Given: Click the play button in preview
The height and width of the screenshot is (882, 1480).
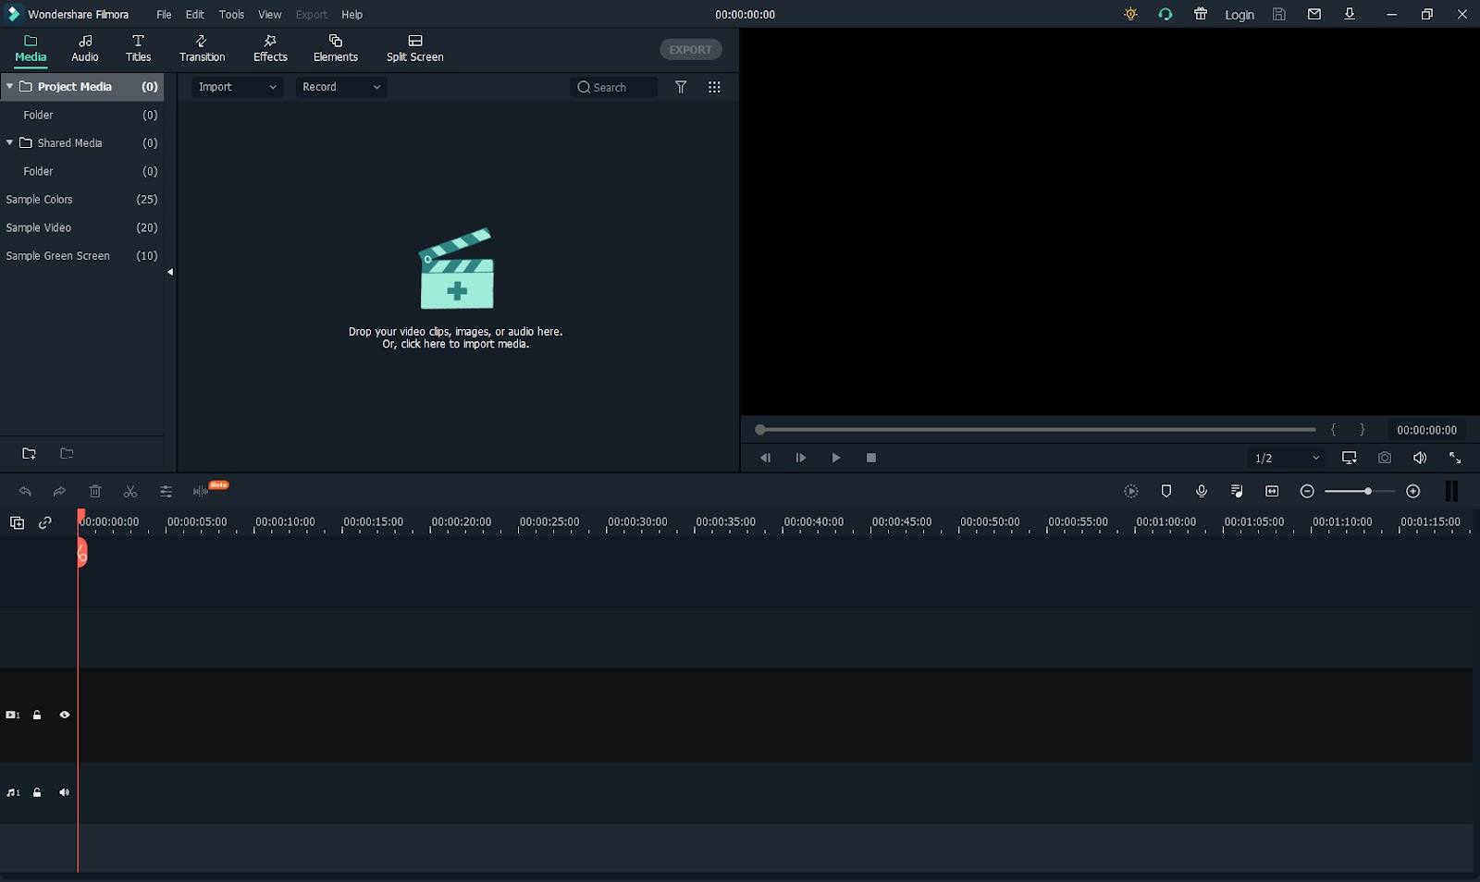Looking at the screenshot, I should (835, 458).
